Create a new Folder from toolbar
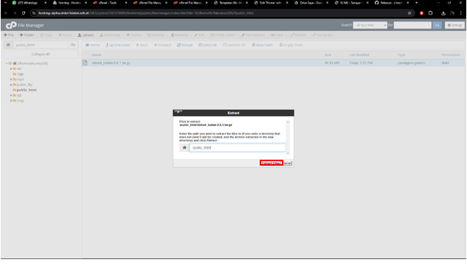The height and width of the screenshot is (265, 467). pyautogui.click(x=27, y=35)
